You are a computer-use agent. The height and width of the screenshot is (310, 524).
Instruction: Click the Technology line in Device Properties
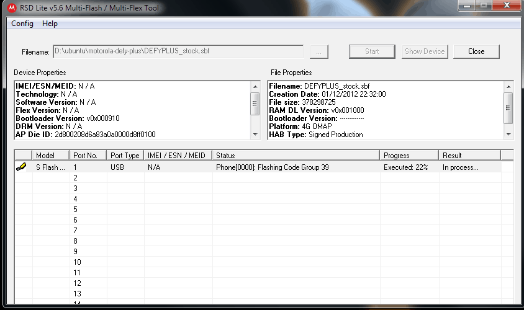(x=47, y=94)
